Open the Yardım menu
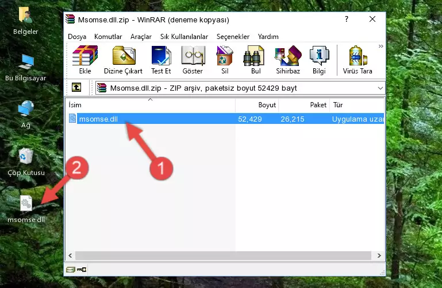Screen dimensions: 442x288 click(x=268, y=37)
